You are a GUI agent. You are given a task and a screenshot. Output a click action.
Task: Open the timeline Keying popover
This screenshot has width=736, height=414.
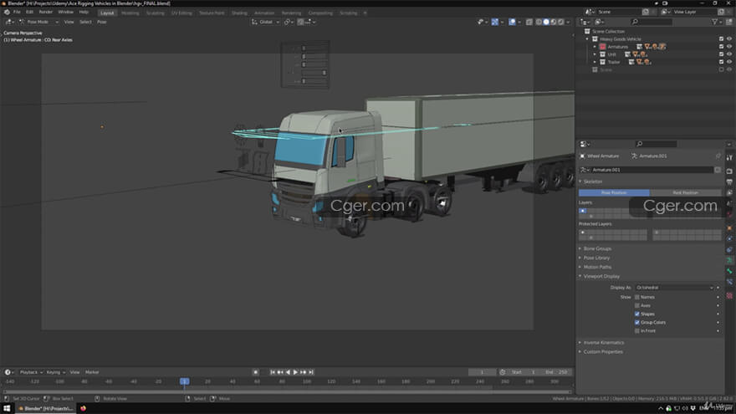coord(55,372)
